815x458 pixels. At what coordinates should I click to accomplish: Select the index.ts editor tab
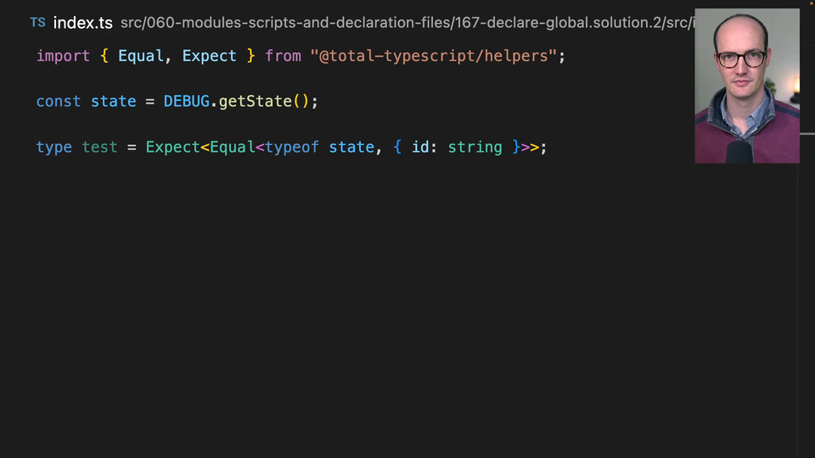pyautogui.click(x=82, y=23)
